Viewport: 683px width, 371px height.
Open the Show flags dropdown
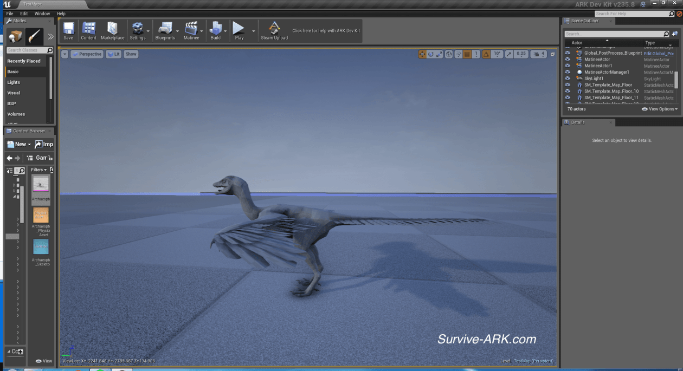pyautogui.click(x=131, y=54)
